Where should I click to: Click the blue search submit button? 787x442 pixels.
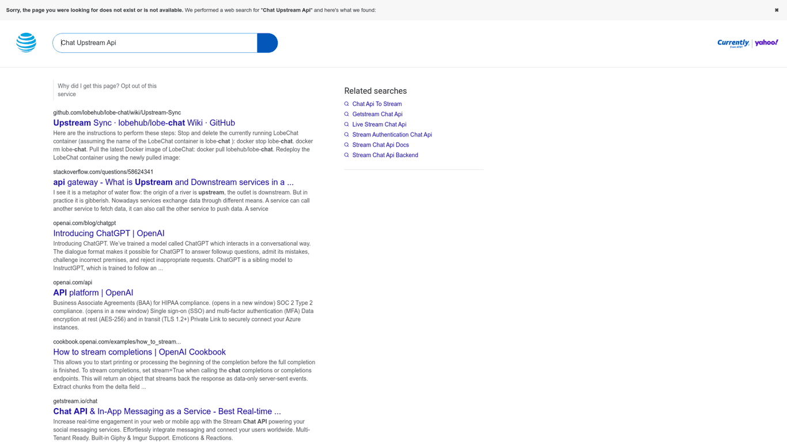(267, 43)
